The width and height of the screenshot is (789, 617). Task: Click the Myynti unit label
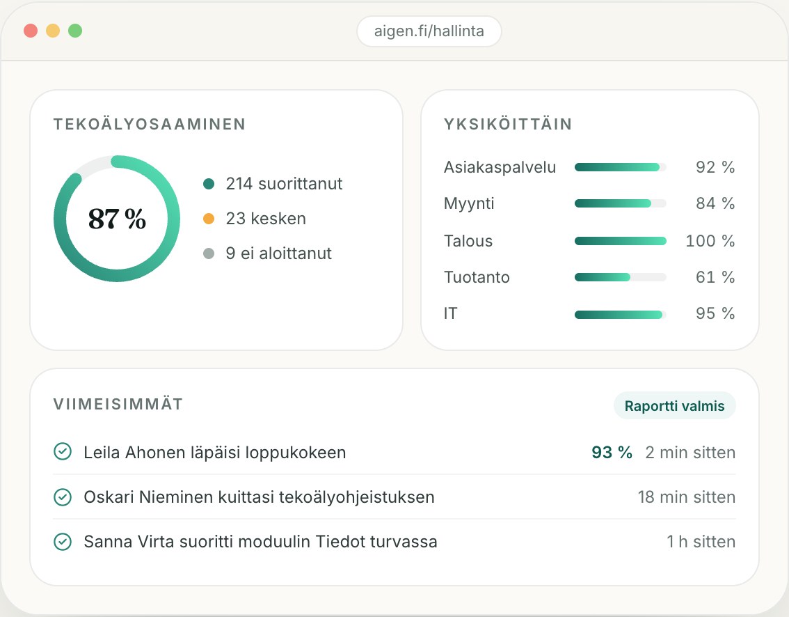(x=469, y=204)
